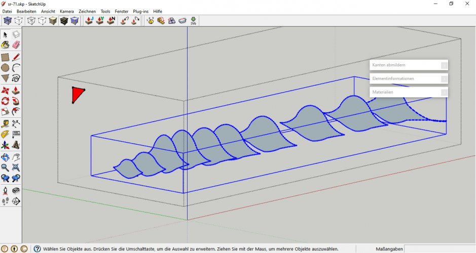Select the Rectangle drawing tool
The image size is (476, 253).
coord(5,57)
